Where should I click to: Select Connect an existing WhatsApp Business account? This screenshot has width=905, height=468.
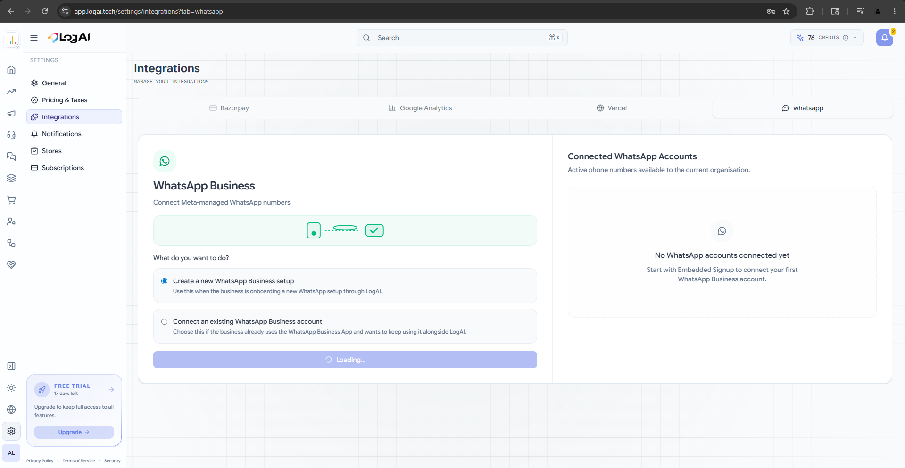click(x=164, y=321)
